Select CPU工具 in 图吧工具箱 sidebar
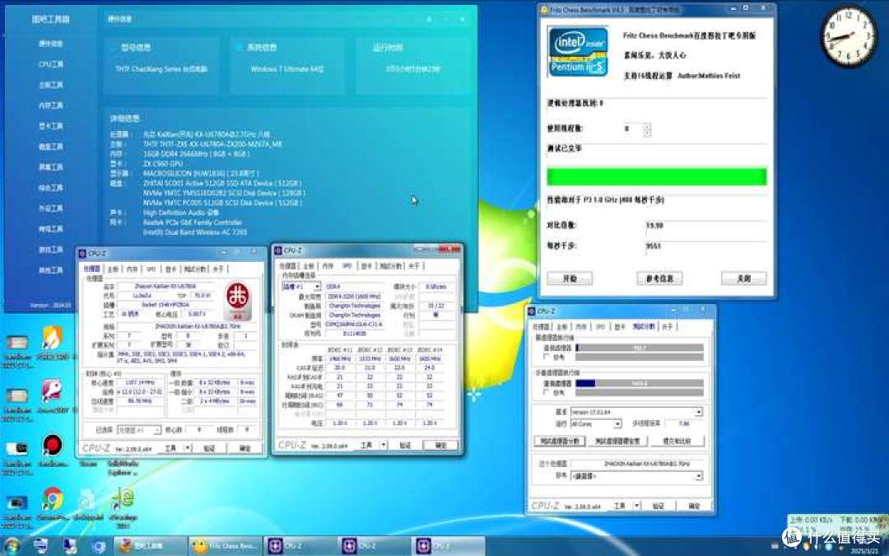Image resolution: width=889 pixels, height=556 pixels. (x=51, y=64)
